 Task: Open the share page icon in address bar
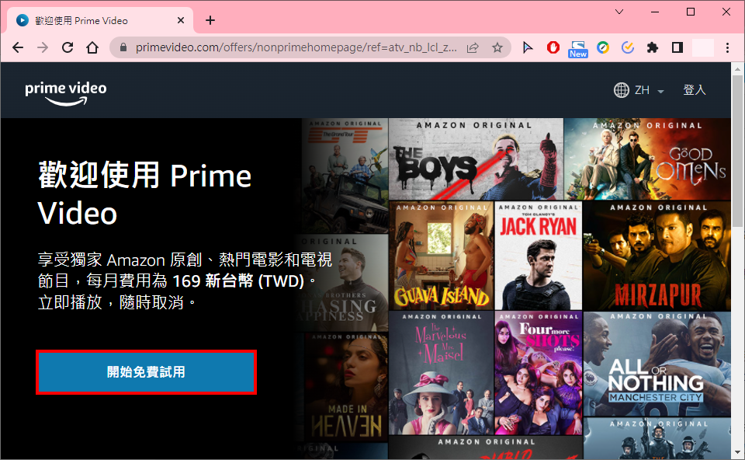(473, 47)
